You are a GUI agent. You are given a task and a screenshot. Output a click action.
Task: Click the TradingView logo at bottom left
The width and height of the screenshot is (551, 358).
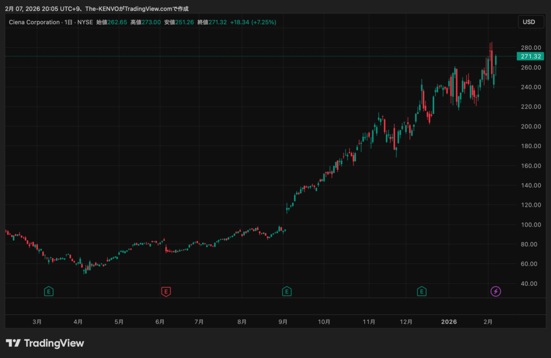(x=45, y=343)
